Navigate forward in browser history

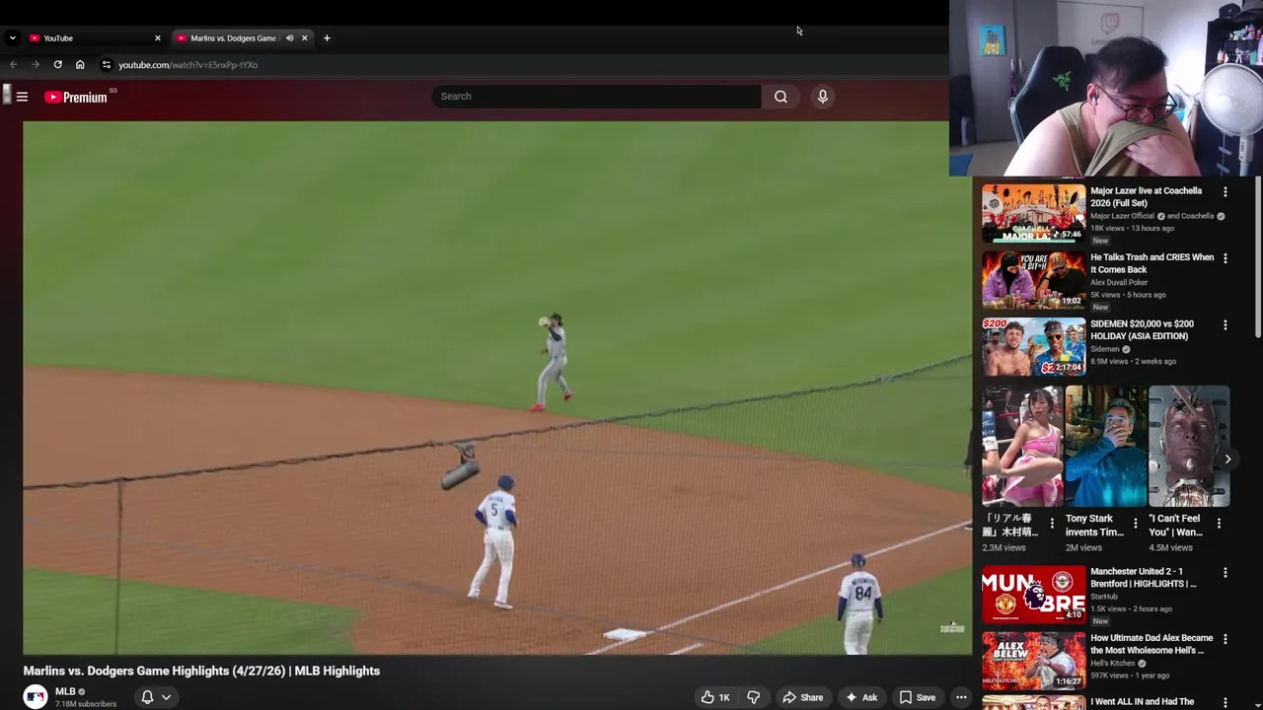[36, 65]
